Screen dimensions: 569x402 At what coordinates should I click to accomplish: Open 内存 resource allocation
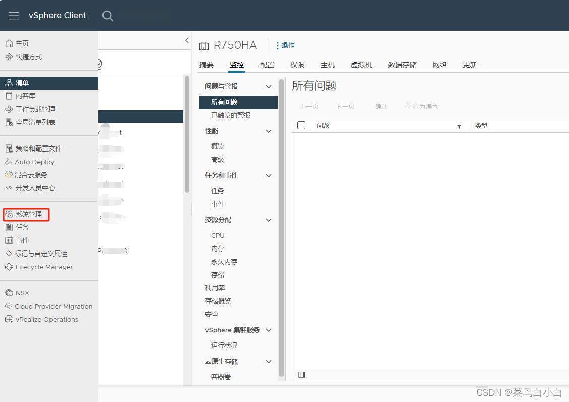pyautogui.click(x=218, y=248)
